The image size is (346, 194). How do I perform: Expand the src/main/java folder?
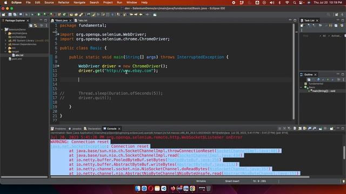pyautogui.click(x=6, y=33)
